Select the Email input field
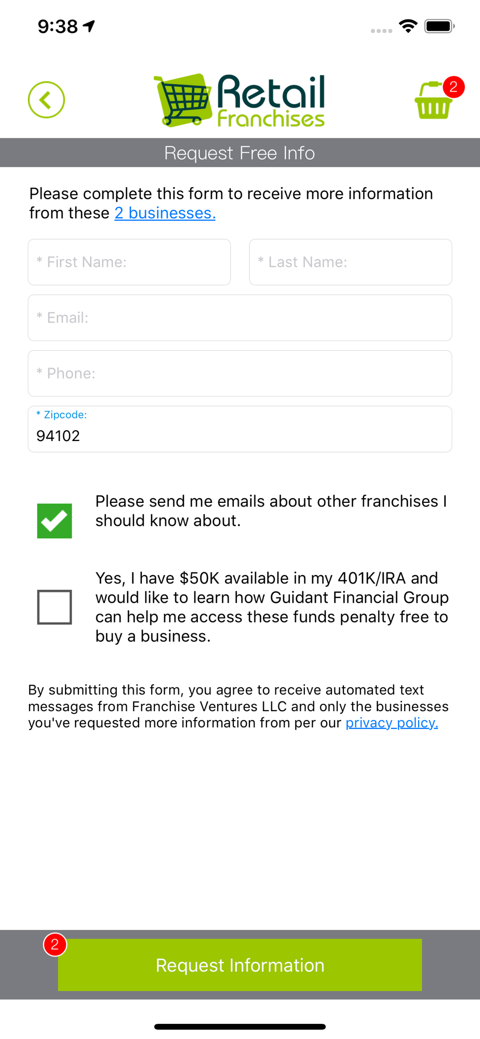The width and height of the screenshot is (480, 1039). (x=240, y=318)
